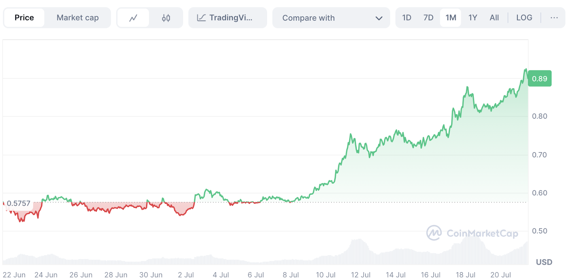Select the 1Y time range

point(473,18)
